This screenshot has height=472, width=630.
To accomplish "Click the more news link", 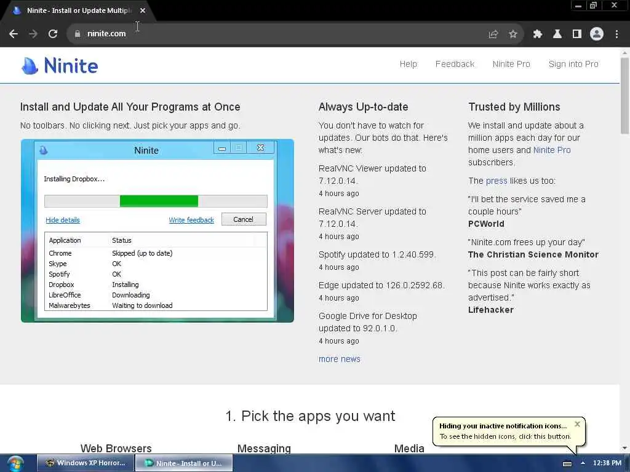I will (339, 359).
